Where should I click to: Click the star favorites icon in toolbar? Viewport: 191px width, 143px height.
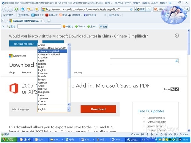pos(37,9)
